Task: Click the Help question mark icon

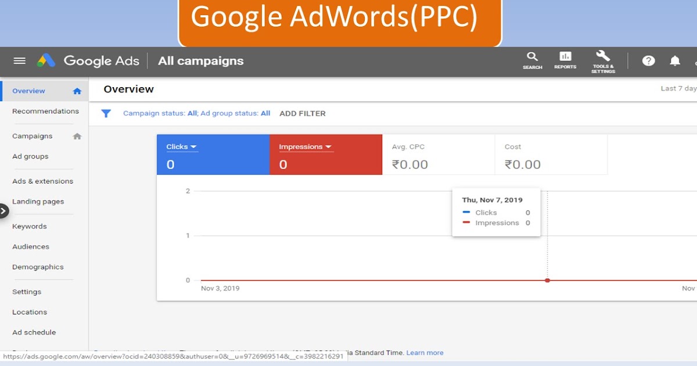Action: pyautogui.click(x=648, y=60)
